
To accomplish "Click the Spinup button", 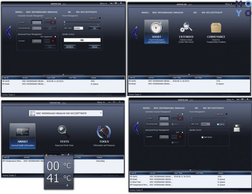I will pyautogui.click(x=95, y=47).
